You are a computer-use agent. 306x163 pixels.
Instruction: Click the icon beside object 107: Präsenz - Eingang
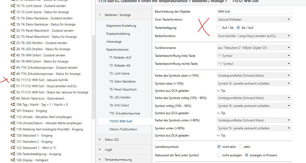(x=13, y=111)
